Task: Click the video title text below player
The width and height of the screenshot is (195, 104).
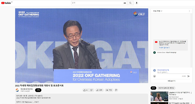Action: tap(39, 86)
